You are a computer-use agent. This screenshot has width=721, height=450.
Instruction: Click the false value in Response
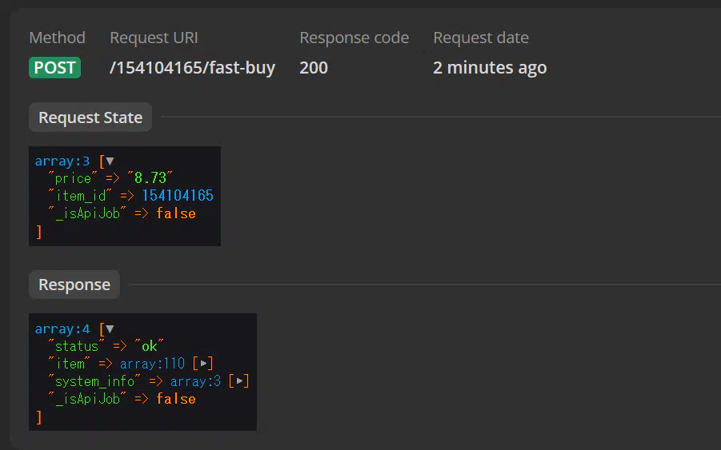[x=176, y=399]
